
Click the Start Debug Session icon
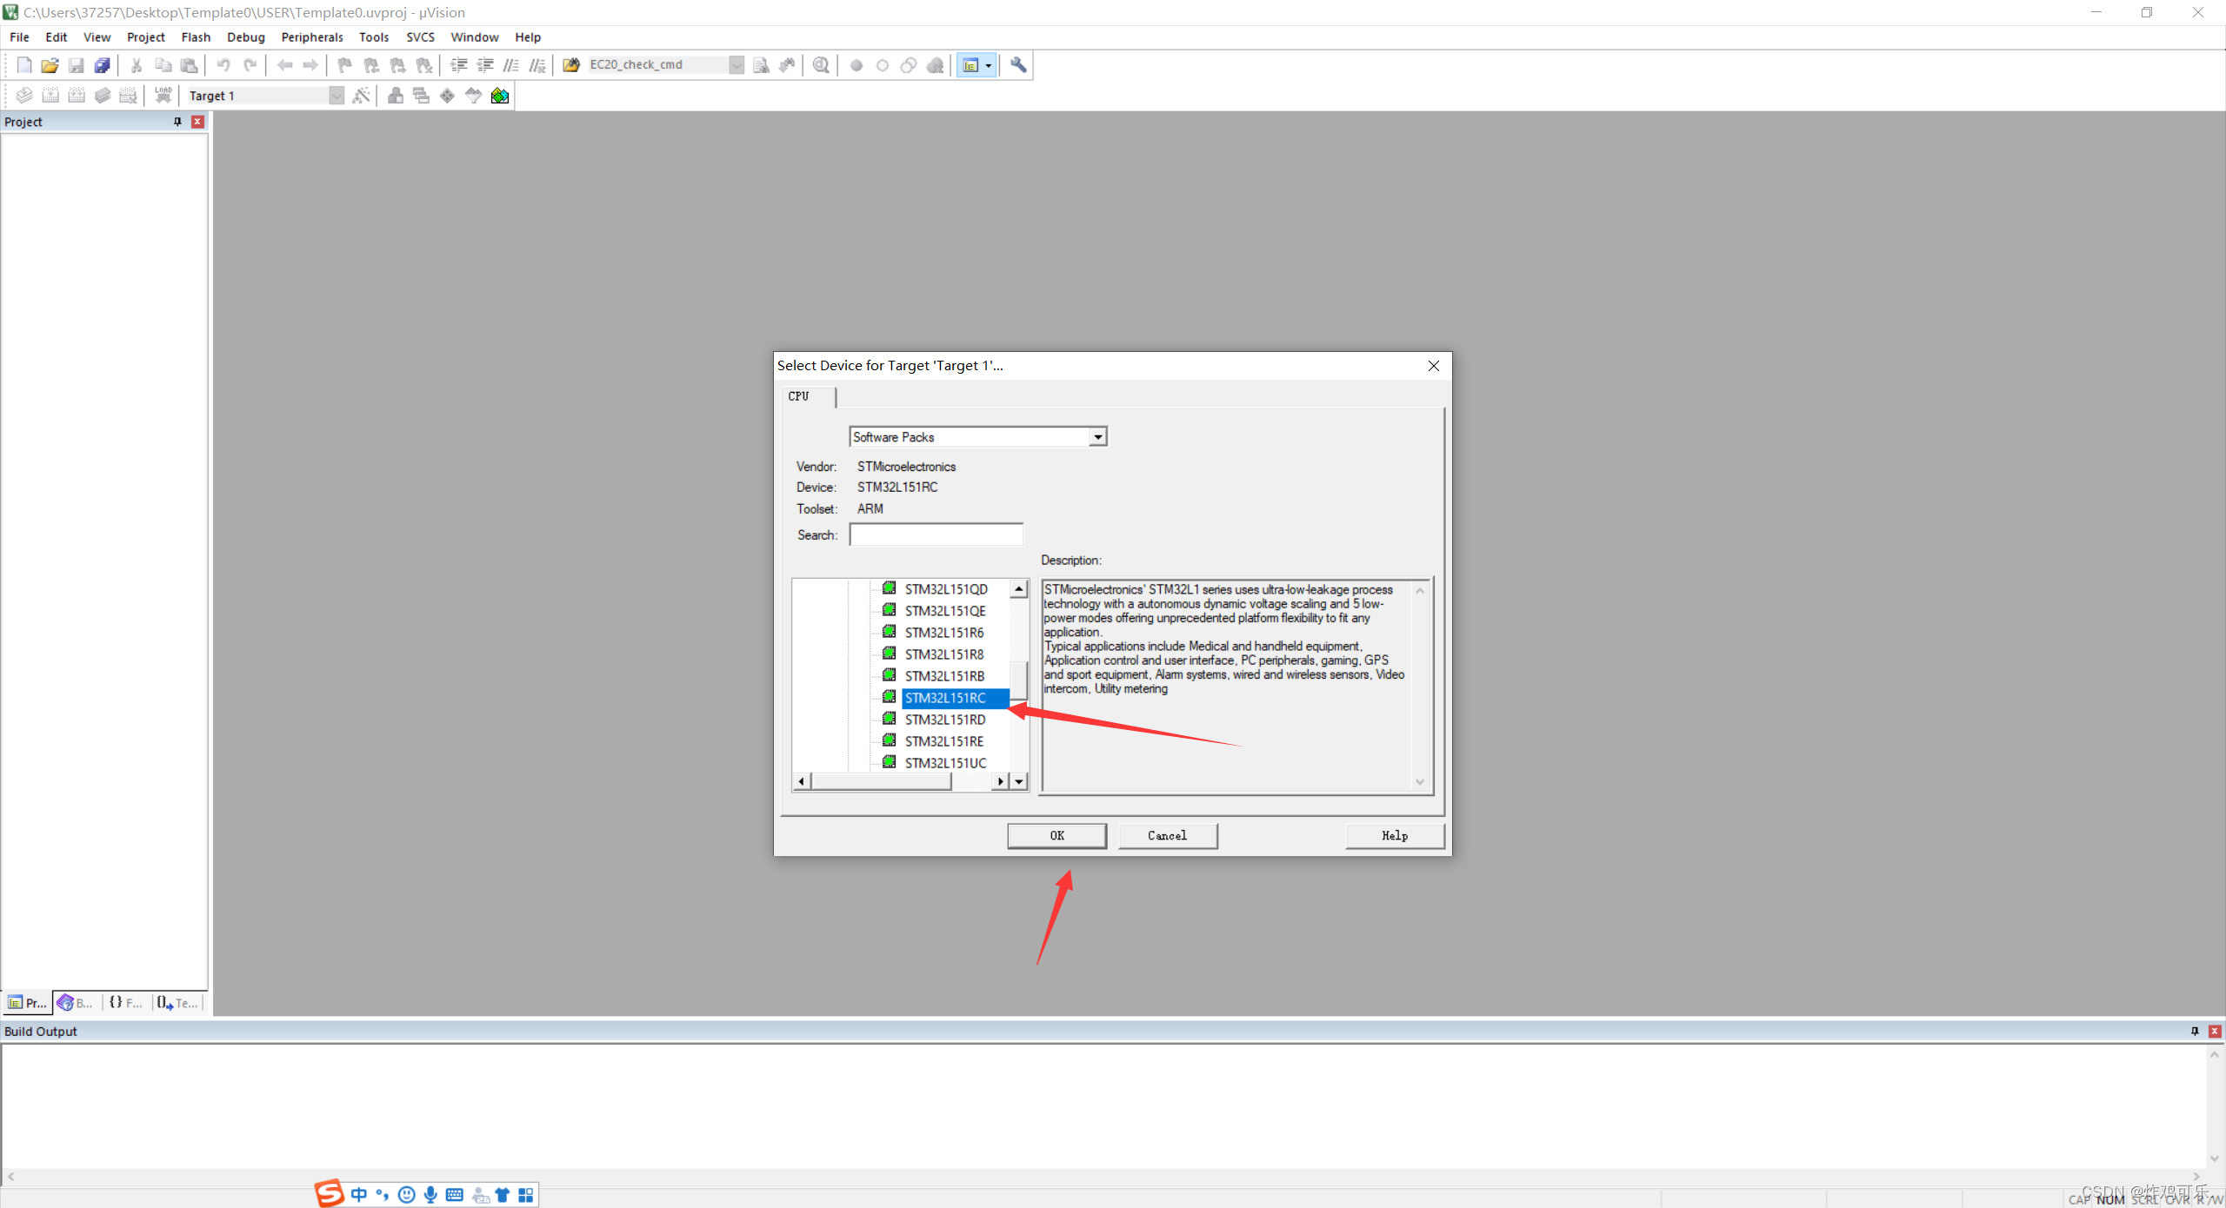(820, 65)
